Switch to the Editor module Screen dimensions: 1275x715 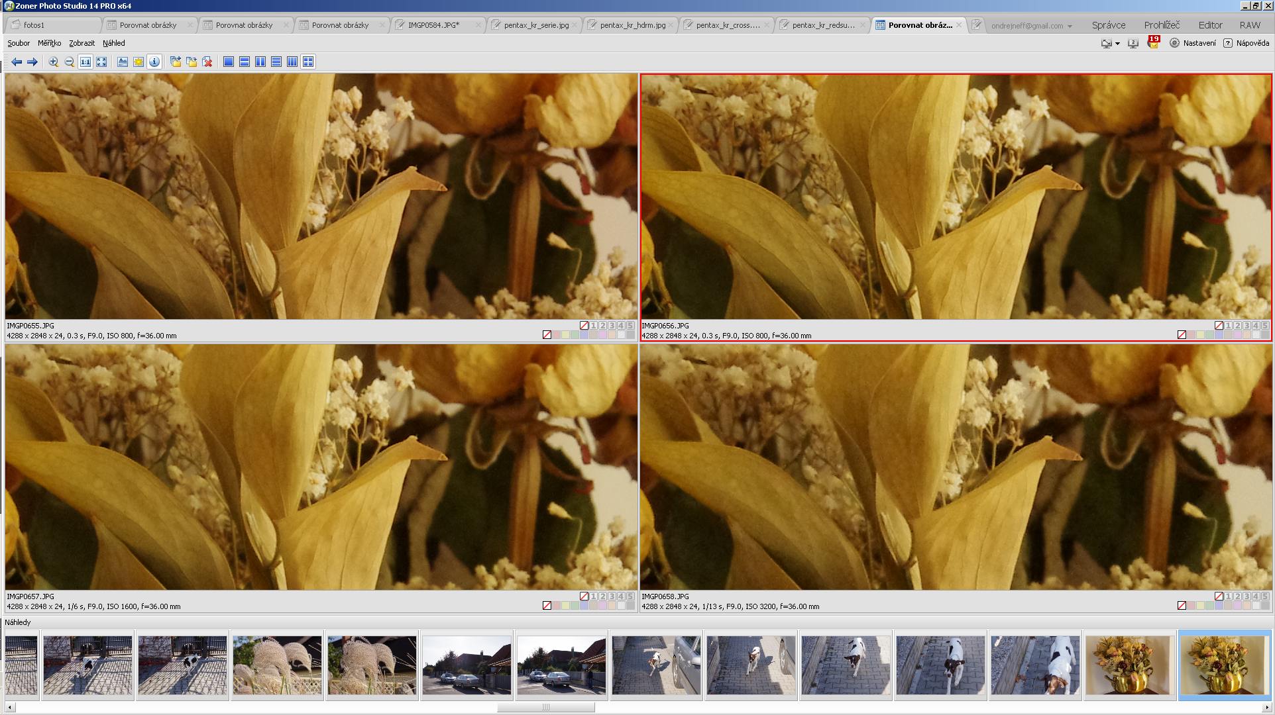pyautogui.click(x=1210, y=25)
